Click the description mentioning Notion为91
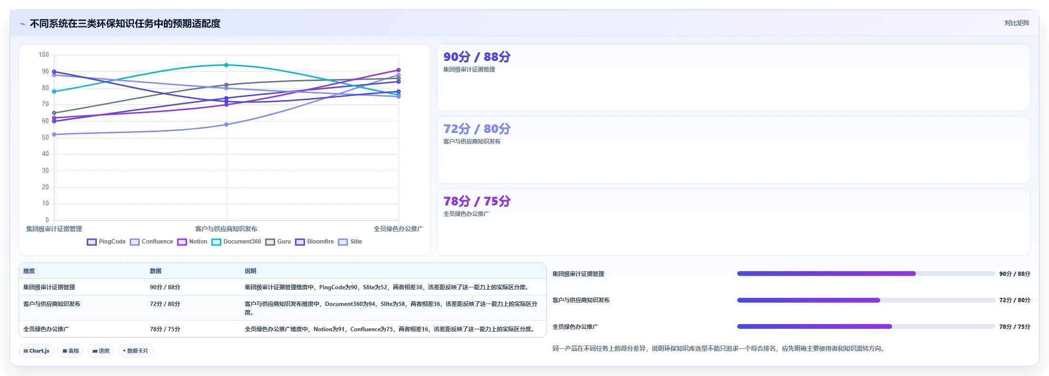This screenshot has height=376, width=1049. pyautogui.click(x=389, y=329)
